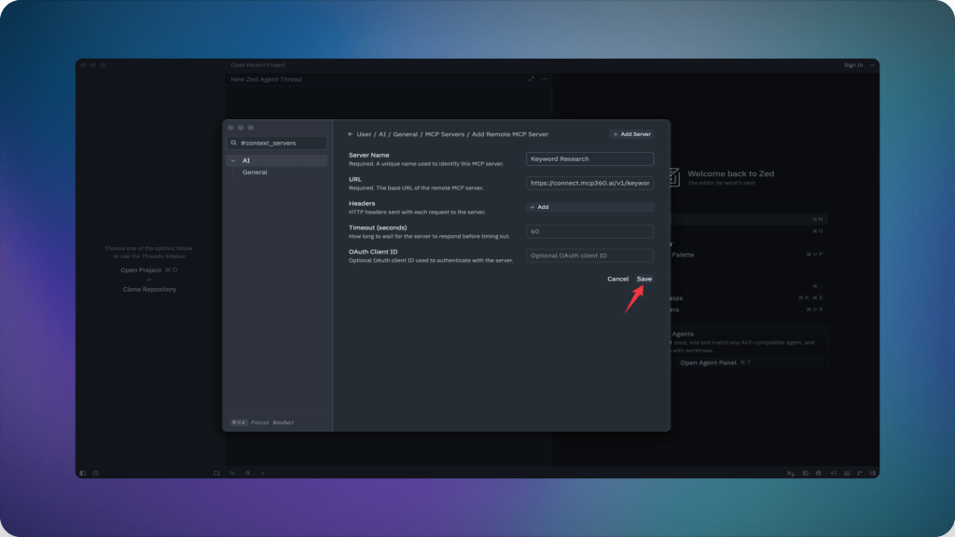The image size is (955, 537).
Task: Click the 'Headers' label
Action: point(362,204)
